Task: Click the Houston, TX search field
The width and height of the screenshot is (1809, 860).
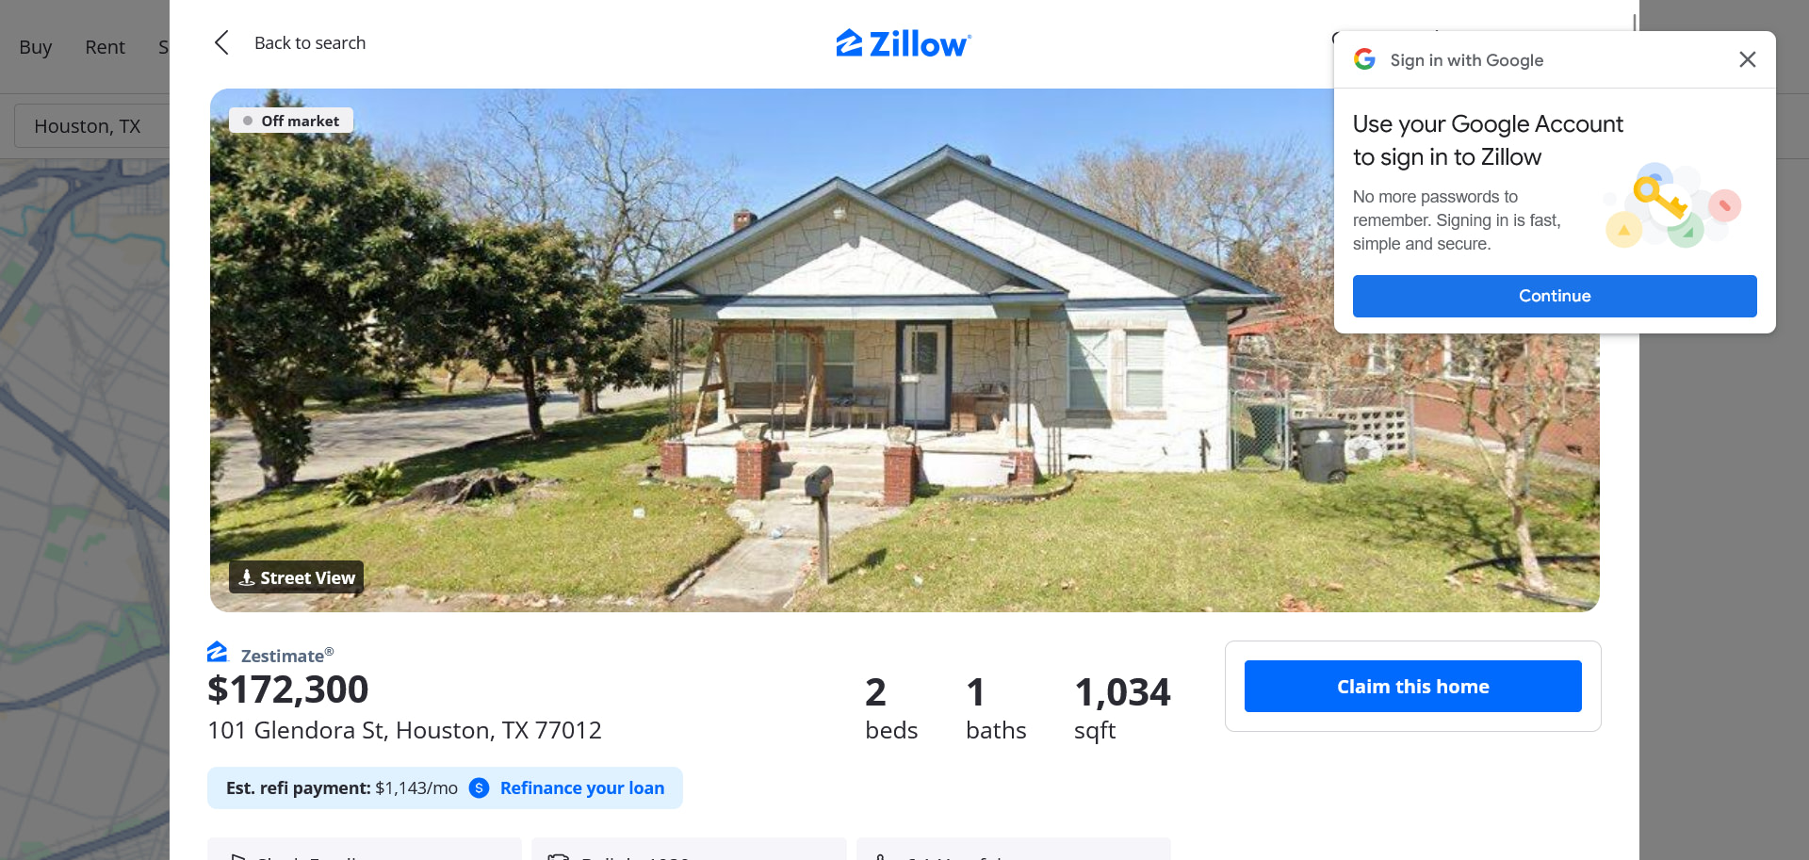Action: pos(91,126)
